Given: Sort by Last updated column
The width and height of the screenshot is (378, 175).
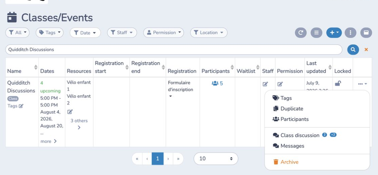Looking at the screenshot, I should [330, 67].
